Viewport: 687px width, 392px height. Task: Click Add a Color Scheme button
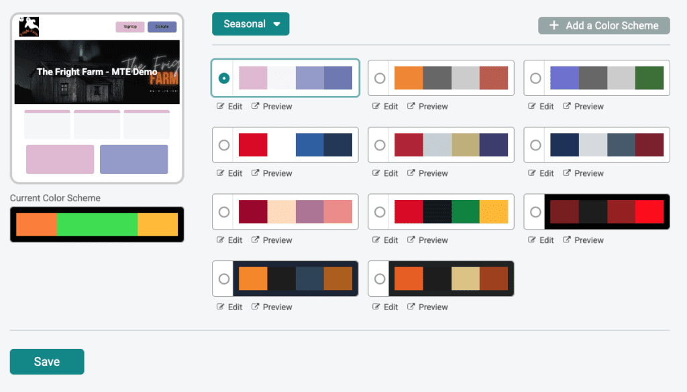[x=604, y=26]
